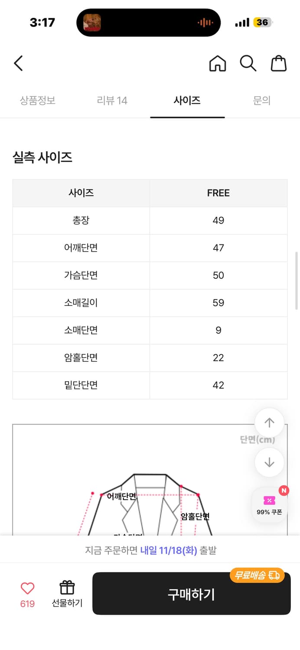Tap the free shipping 무료배송 badge
Image resolution: width=300 pixels, height=650 pixels.
(258, 575)
